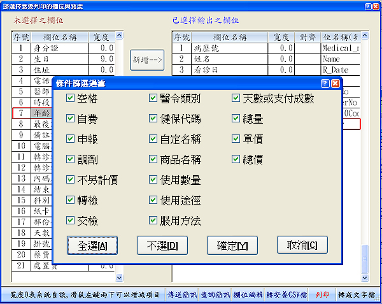Close the 條件篩選過濾 dialog
Viewport: 382px width, 304px height.
coord(335,83)
